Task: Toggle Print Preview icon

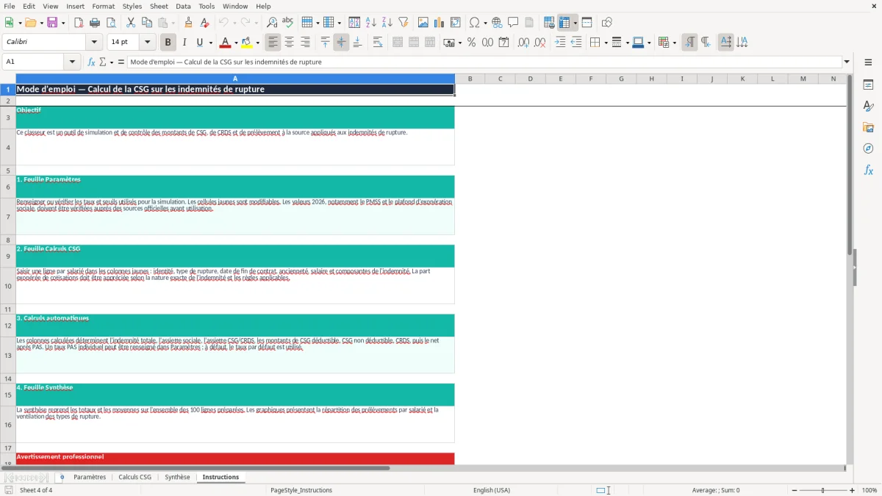Action: tap(110, 23)
